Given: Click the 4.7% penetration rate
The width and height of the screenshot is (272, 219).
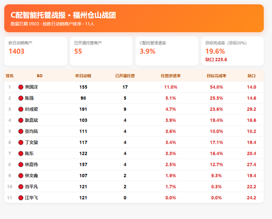Looking at the screenshot, I should click(171, 109).
